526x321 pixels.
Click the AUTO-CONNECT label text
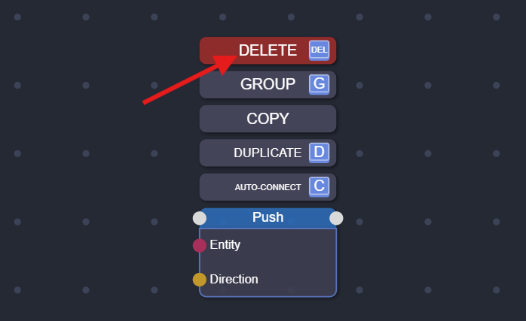pos(268,187)
